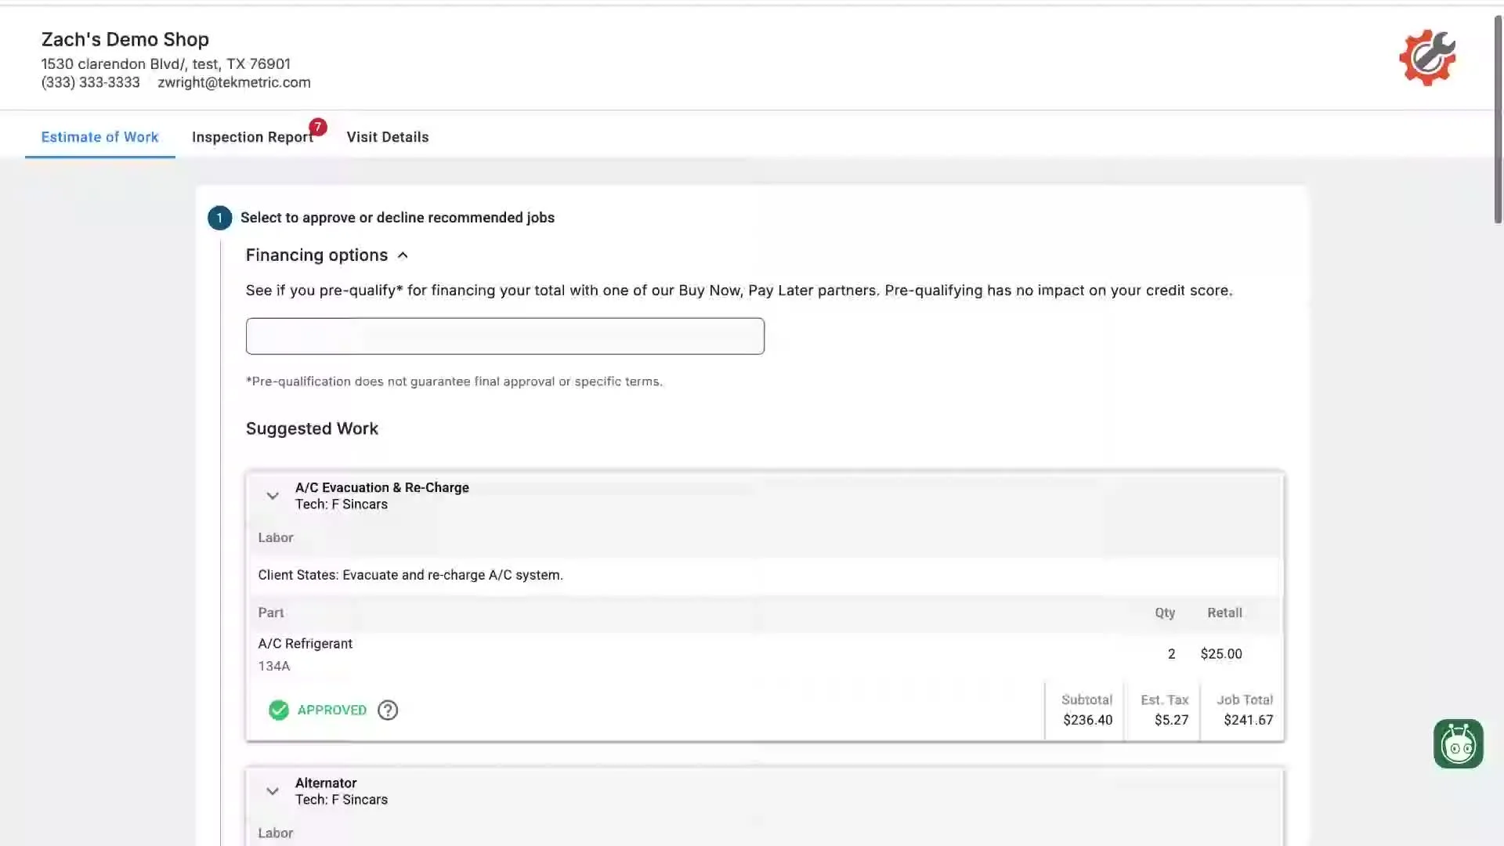Click the green approved checkmark icon

click(278, 710)
